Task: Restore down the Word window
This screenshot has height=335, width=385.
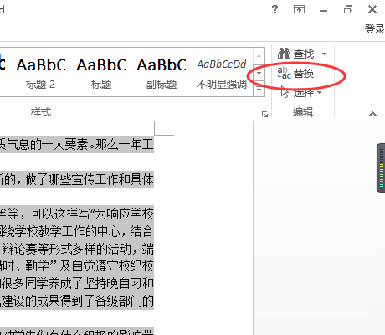Action: click(x=348, y=9)
